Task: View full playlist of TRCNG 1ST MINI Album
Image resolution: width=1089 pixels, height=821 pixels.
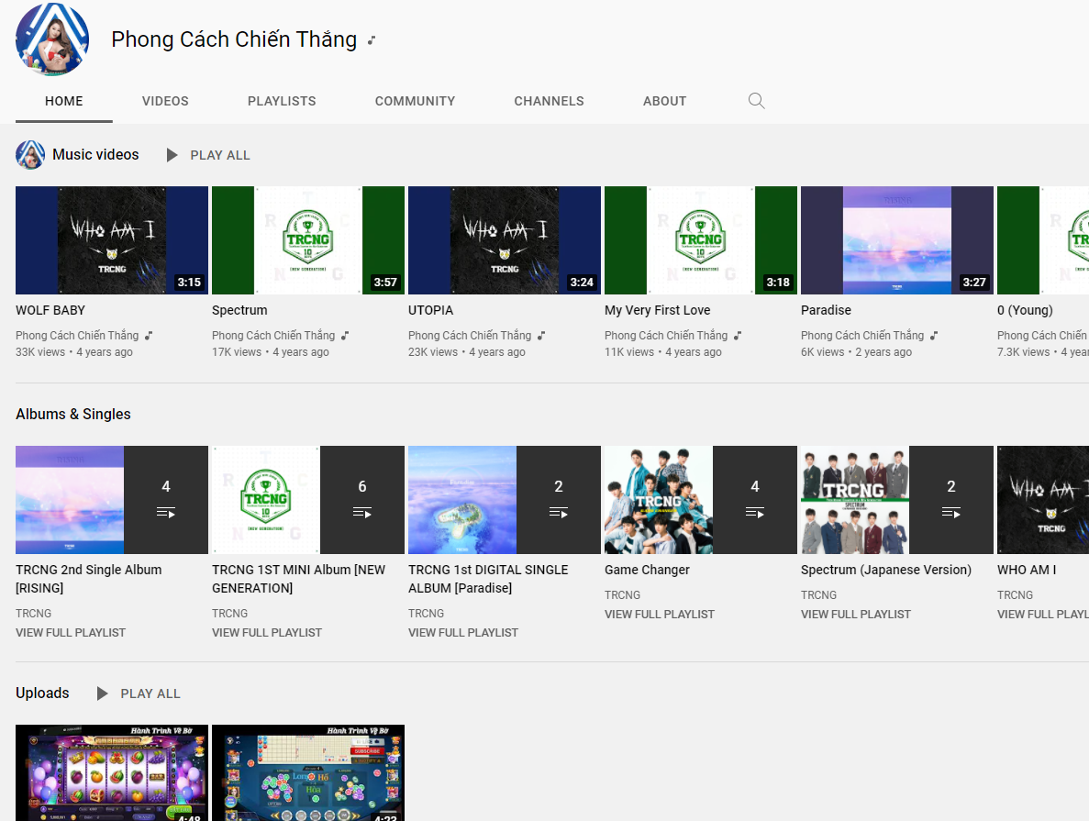Action: 267,633
